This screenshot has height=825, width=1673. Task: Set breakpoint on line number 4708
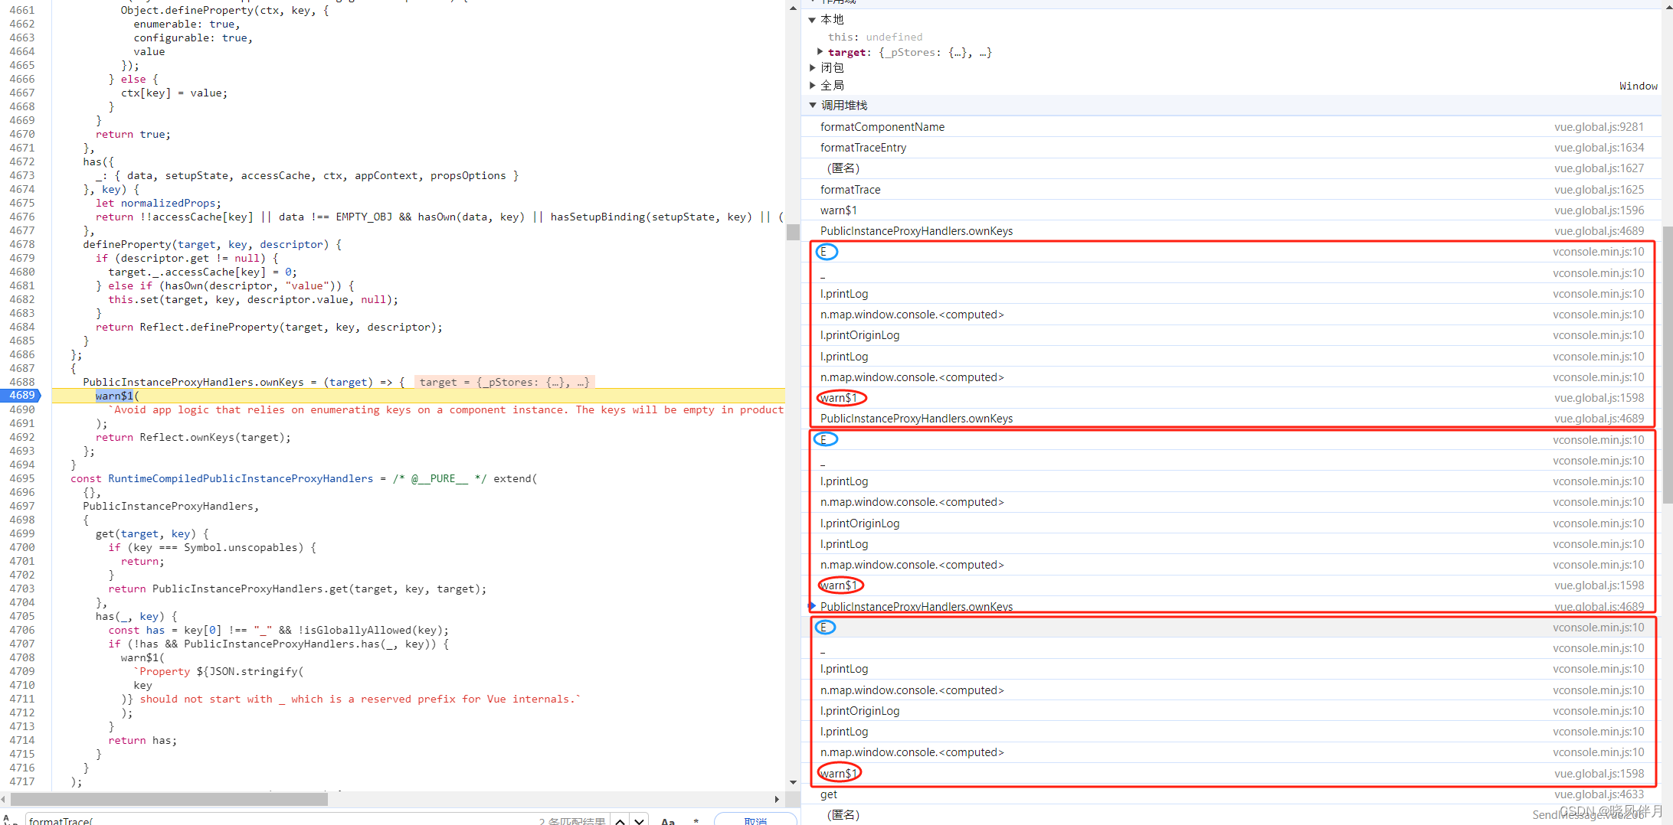coord(21,657)
